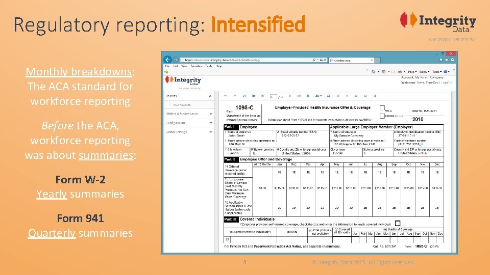
Task: Open the Tools dropdown in command bar
Action: (x=437, y=72)
